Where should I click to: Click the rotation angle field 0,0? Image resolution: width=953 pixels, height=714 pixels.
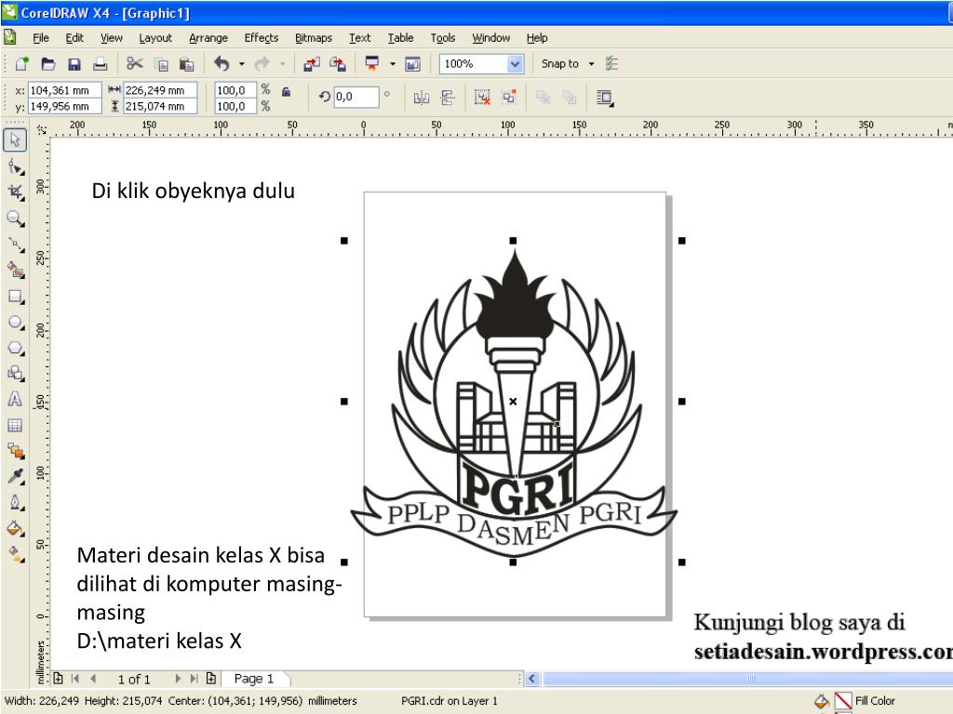pyautogui.click(x=356, y=97)
